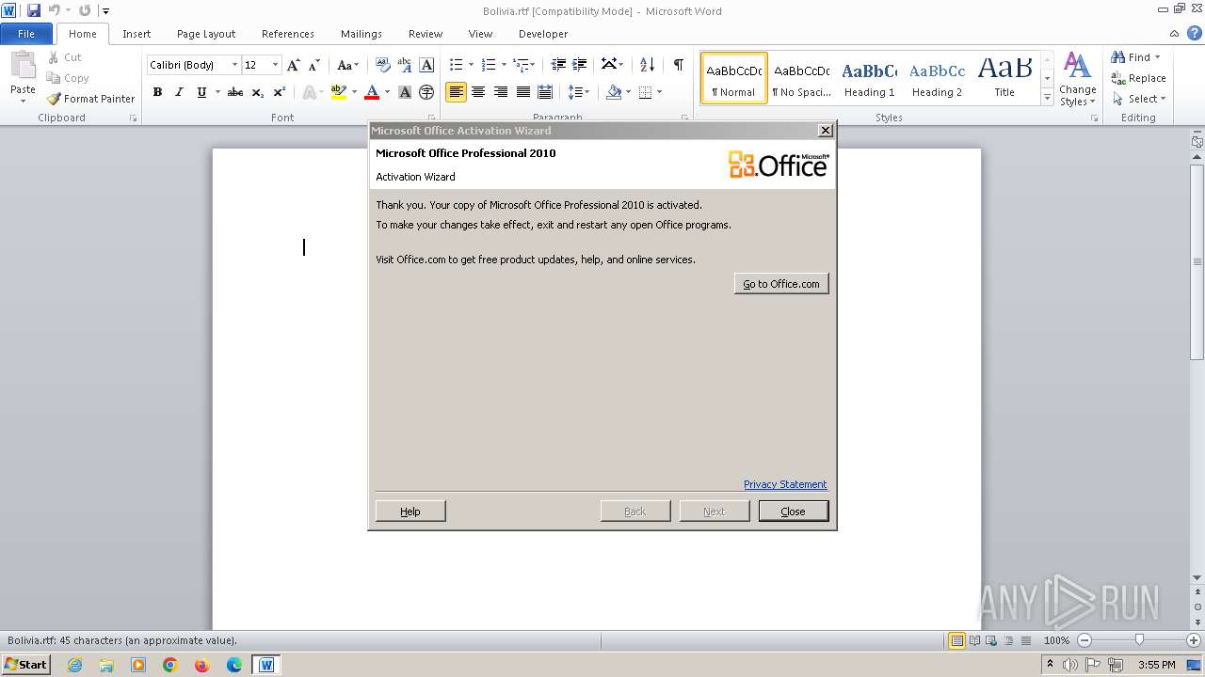Click the Zoom In plus button

pyautogui.click(x=1194, y=640)
